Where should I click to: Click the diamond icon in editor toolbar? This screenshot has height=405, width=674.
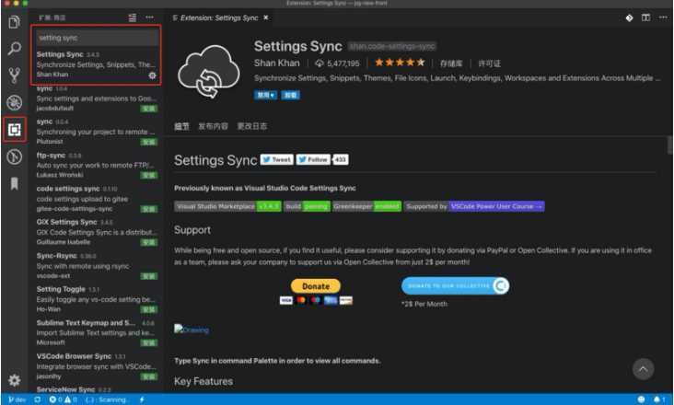pyautogui.click(x=629, y=17)
